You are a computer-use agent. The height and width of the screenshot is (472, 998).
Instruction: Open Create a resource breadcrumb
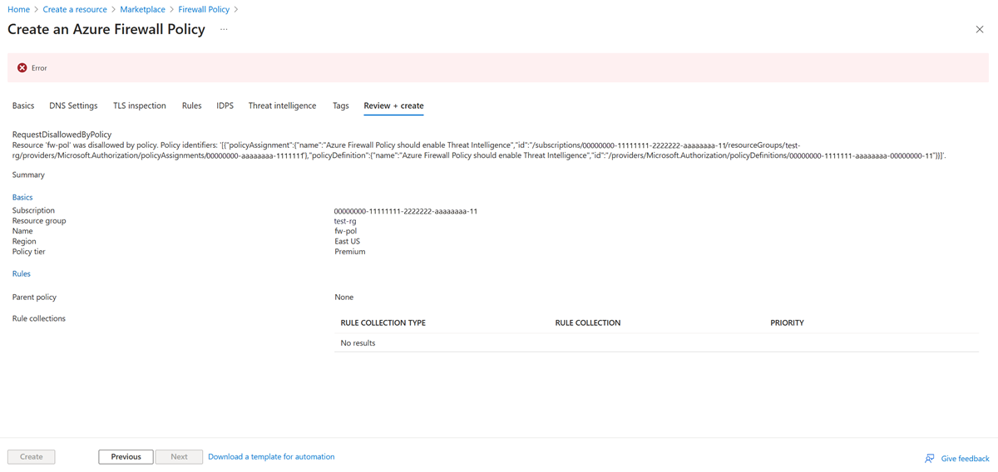75,9
